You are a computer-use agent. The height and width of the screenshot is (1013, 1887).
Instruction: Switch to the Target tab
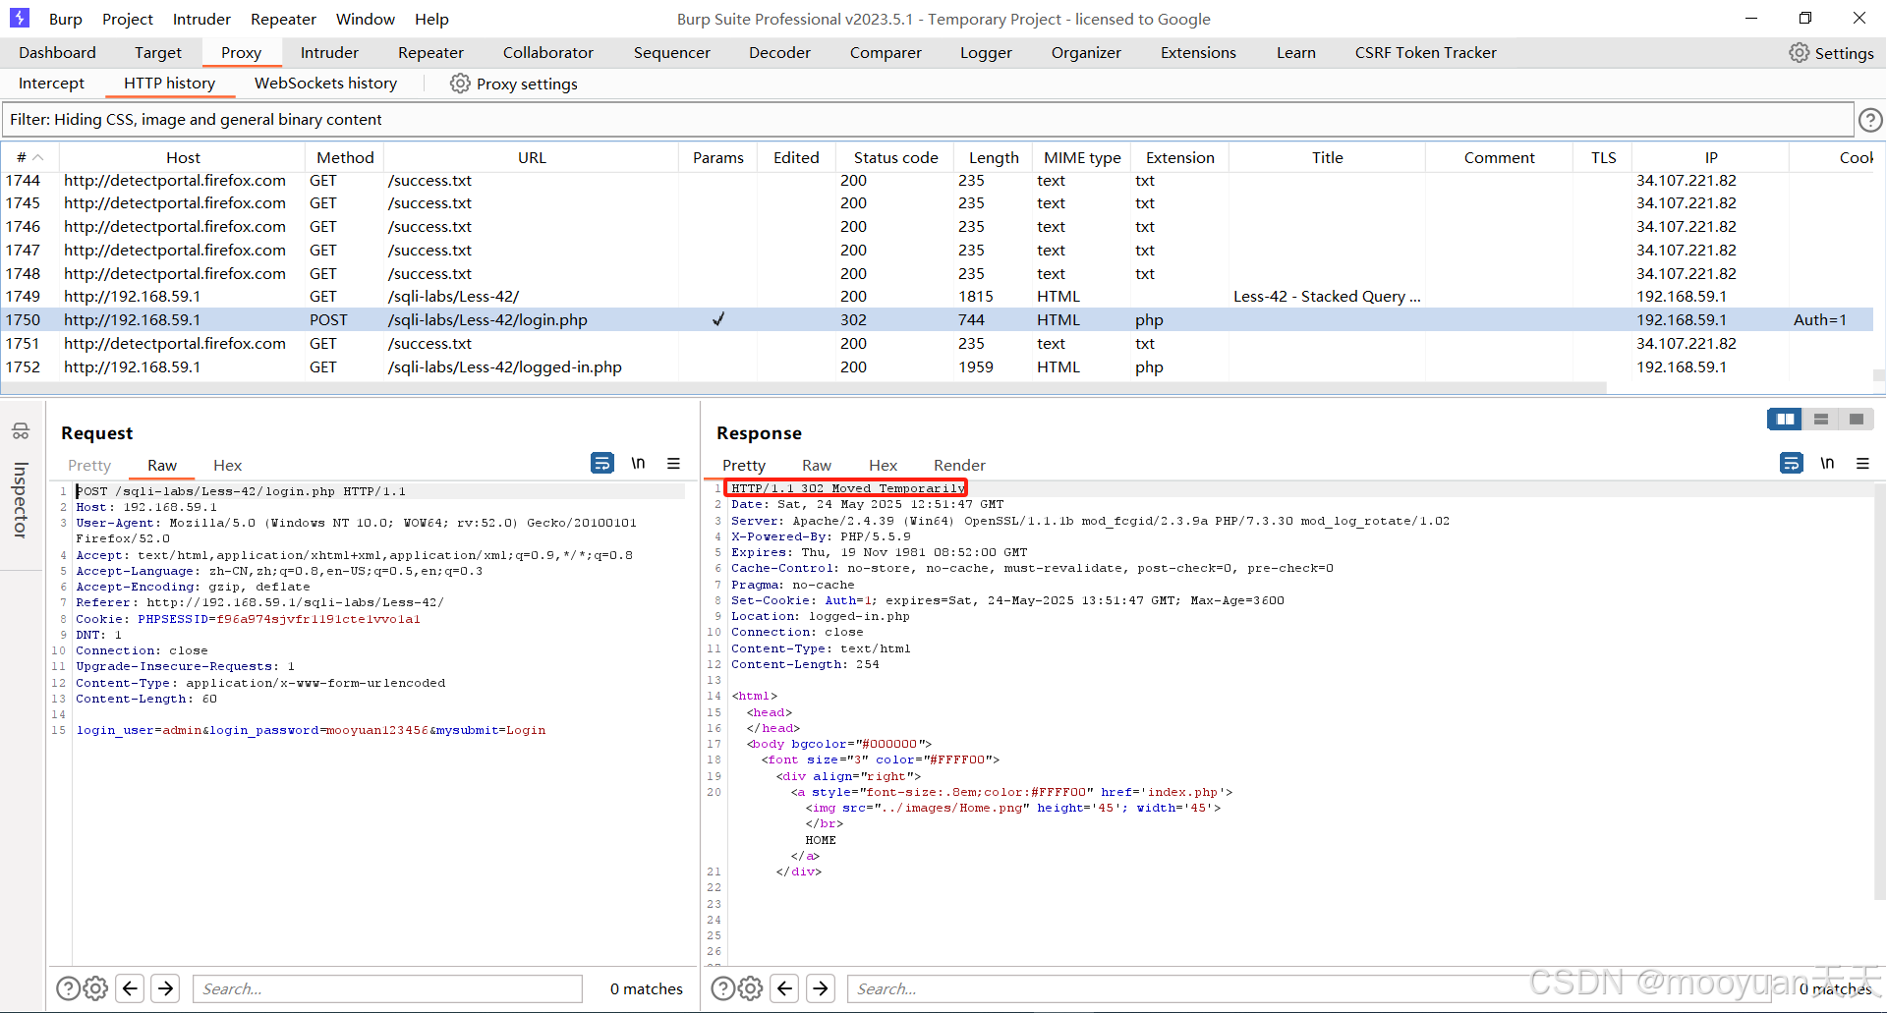tap(158, 53)
